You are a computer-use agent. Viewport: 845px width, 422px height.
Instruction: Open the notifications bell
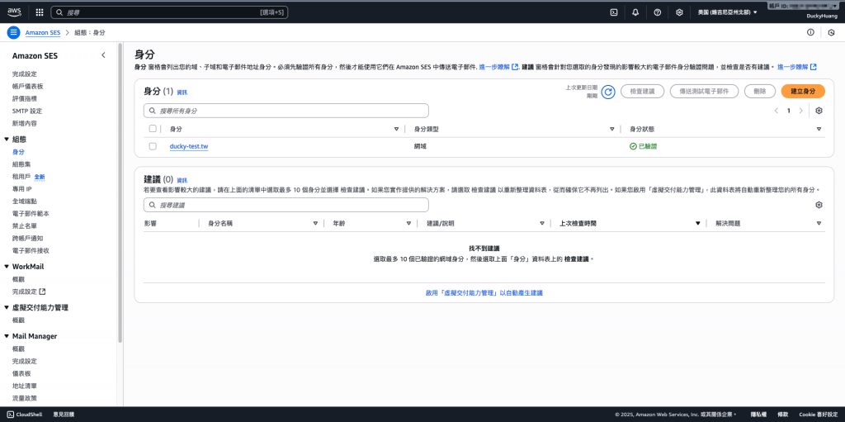coord(635,12)
